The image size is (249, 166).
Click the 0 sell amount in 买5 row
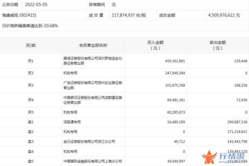click(x=246, y=112)
